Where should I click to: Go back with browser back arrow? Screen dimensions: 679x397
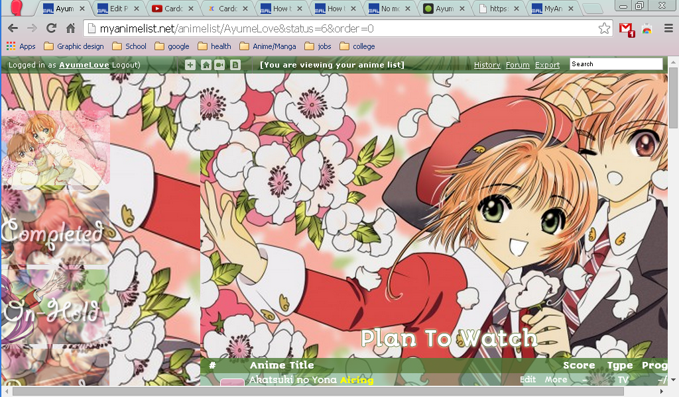(x=13, y=28)
